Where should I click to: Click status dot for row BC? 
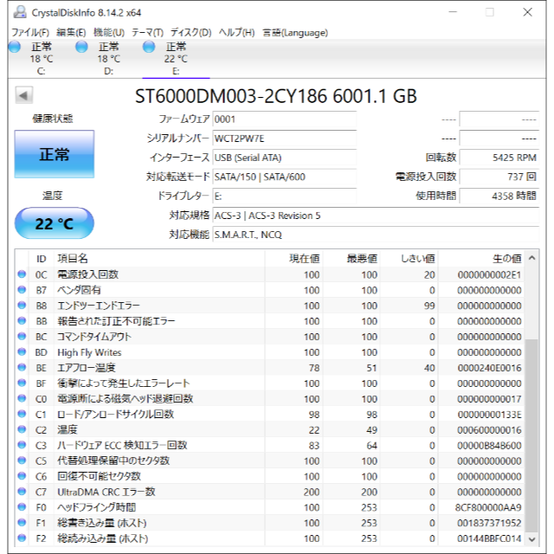point(22,337)
